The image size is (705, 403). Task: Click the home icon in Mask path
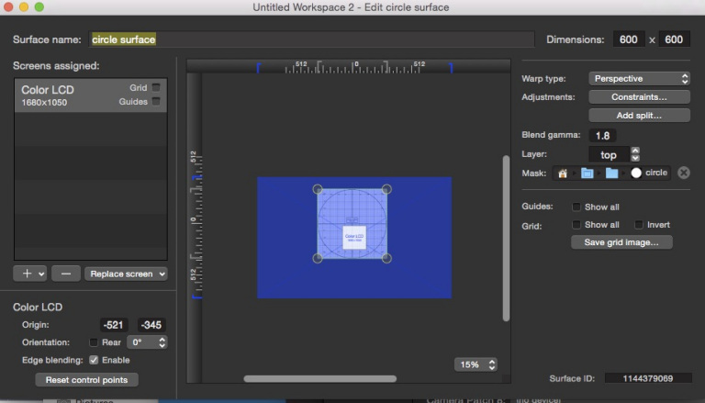coord(563,173)
